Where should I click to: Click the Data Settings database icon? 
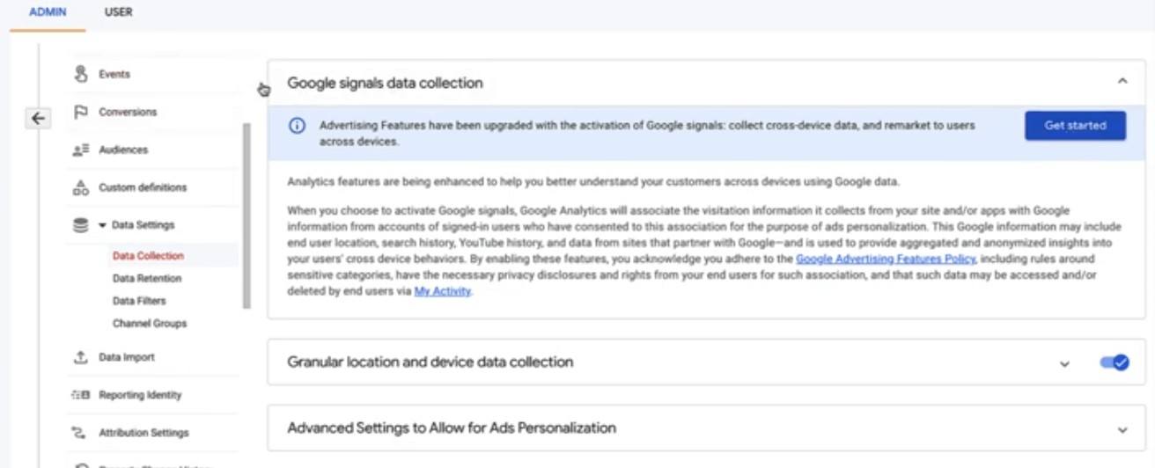[81, 225]
